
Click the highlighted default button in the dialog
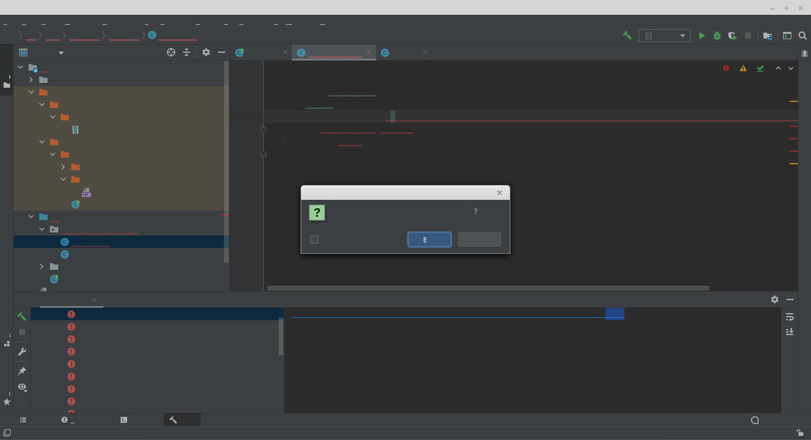[429, 240]
